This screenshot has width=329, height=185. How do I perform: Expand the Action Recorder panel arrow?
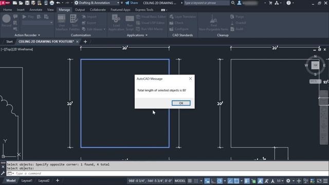click(39, 35)
